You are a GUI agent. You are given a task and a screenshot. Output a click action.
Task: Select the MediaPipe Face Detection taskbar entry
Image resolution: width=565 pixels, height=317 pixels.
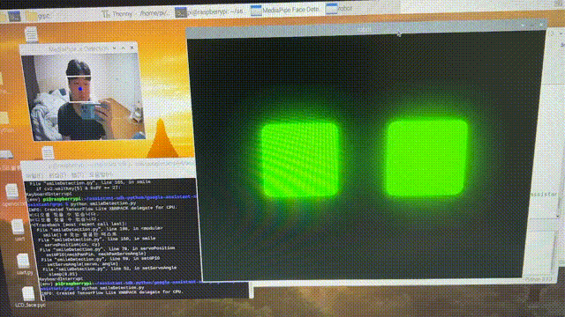284,10
